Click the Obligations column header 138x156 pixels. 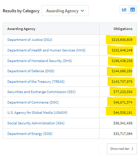pos(123,29)
